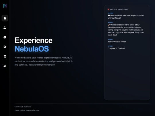Click the Experience heading
155x116 pixels.
pyautogui.click(x=34, y=40)
